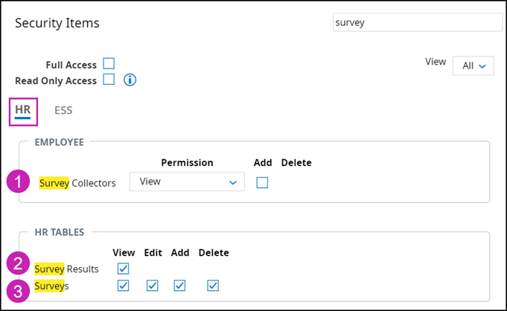Image resolution: width=507 pixels, height=311 pixels.
Task: Toggle the Read Only Access checkbox
Action: pyautogui.click(x=109, y=80)
